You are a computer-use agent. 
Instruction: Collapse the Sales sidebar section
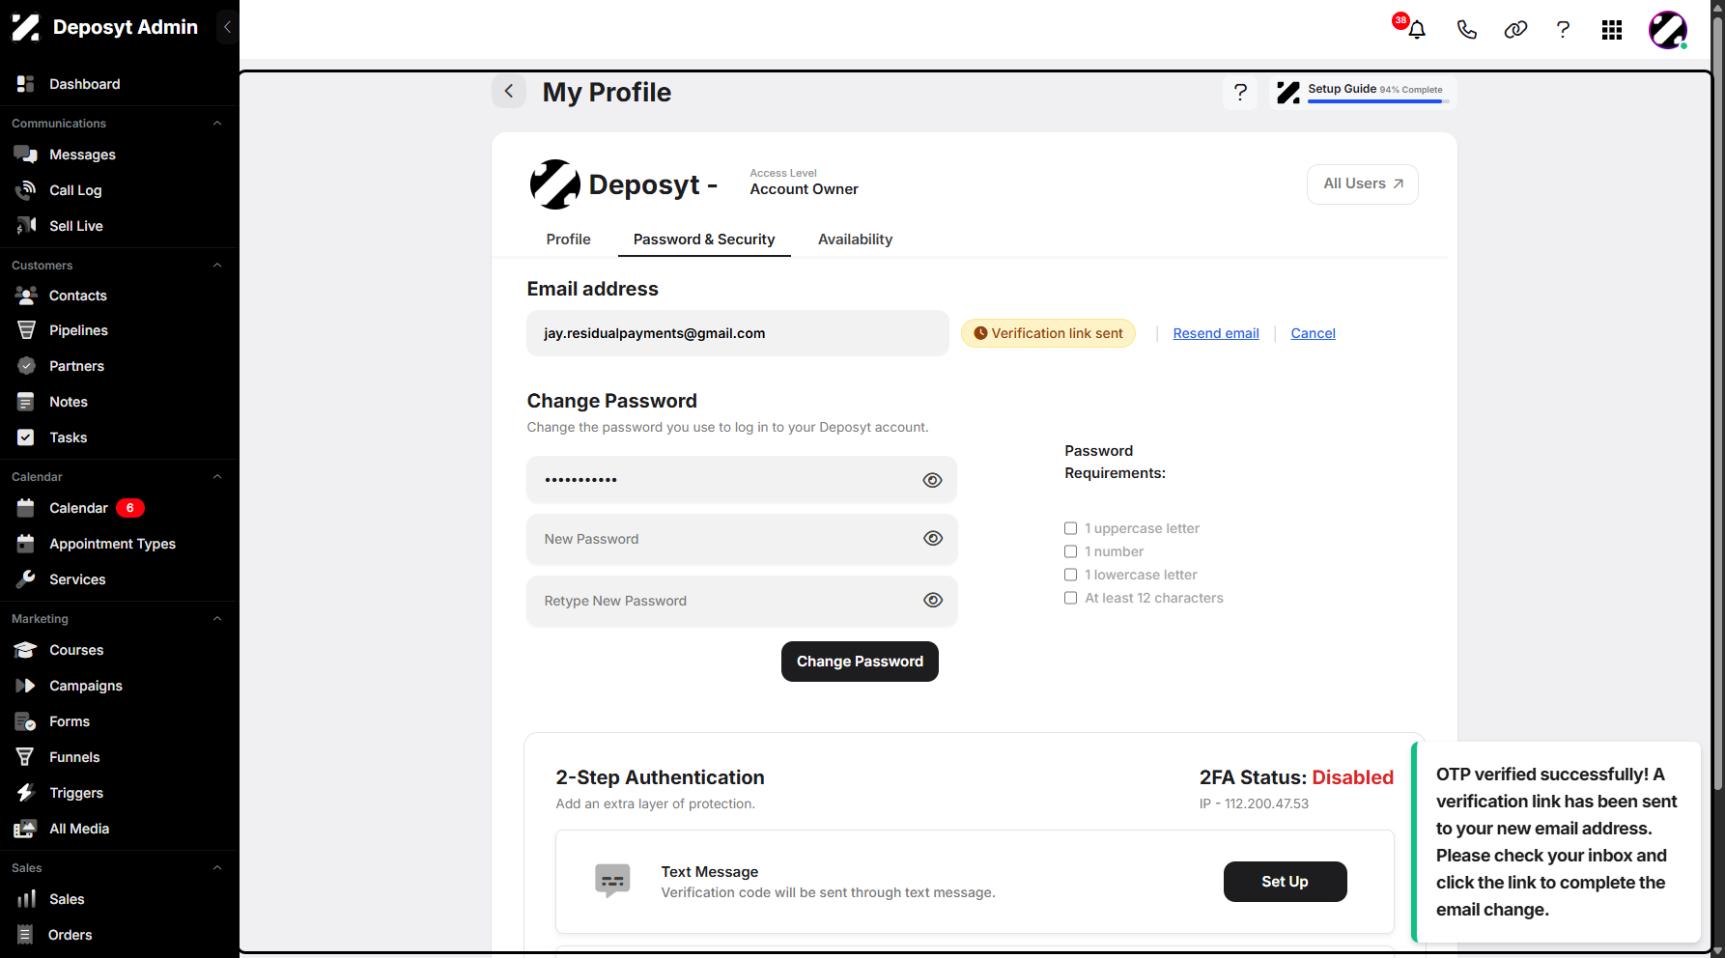(x=217, y=868)
